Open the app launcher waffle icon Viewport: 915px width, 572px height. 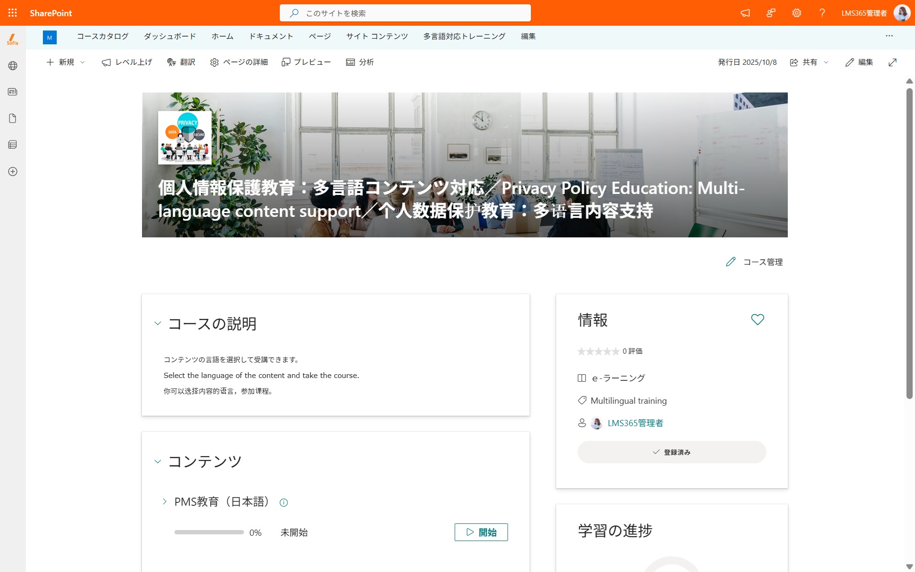click(x=13, y=13)
